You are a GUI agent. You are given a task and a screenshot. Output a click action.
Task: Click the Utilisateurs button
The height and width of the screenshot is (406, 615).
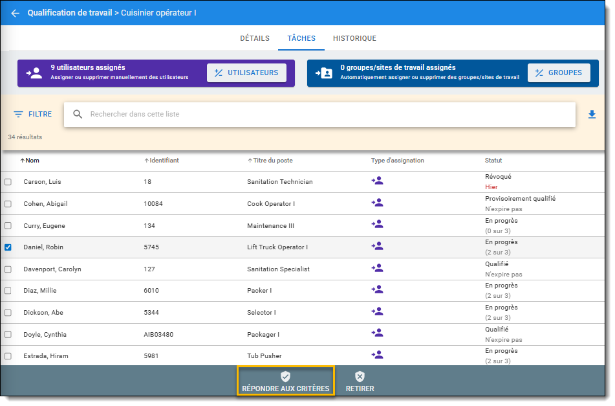point(246,73)
